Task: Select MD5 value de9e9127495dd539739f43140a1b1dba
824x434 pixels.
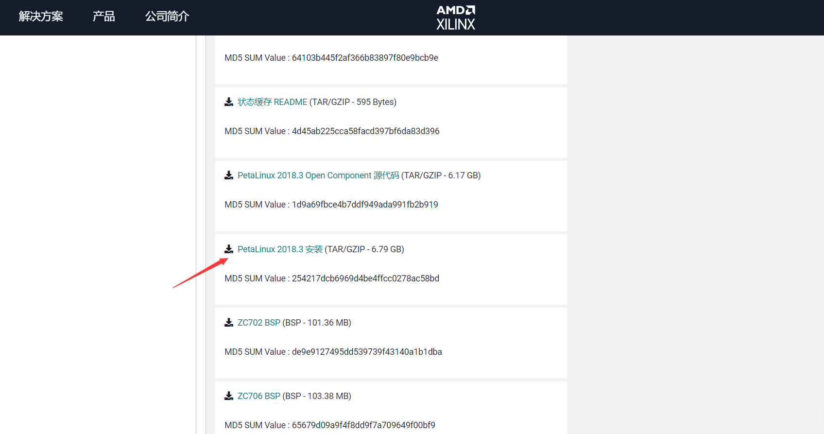Action: (367, 352)
